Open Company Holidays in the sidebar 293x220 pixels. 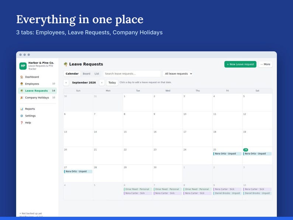37,98
